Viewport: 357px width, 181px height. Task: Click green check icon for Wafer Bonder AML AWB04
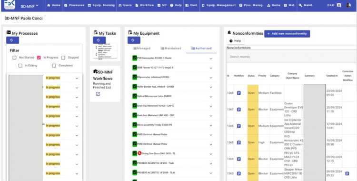(135, 87)
